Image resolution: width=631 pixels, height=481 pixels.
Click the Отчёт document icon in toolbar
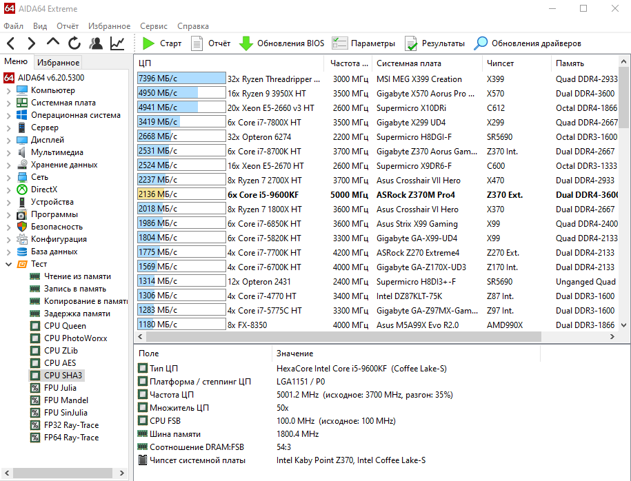click(197, 43)
